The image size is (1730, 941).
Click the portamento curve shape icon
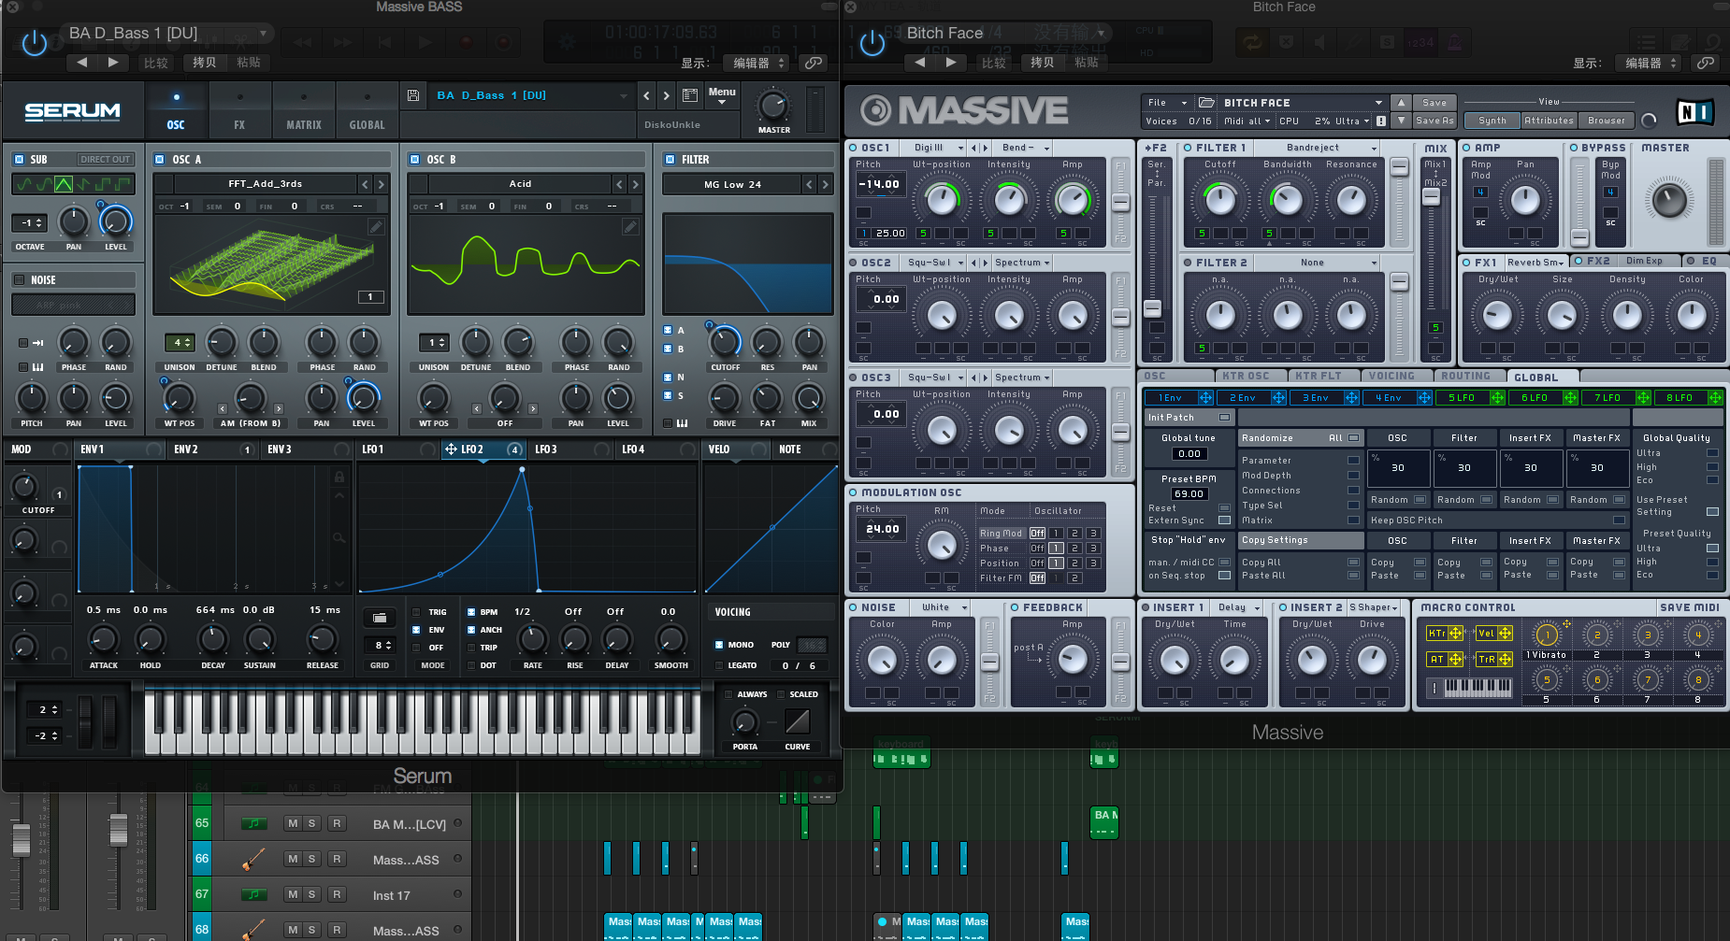click(798, 721)
